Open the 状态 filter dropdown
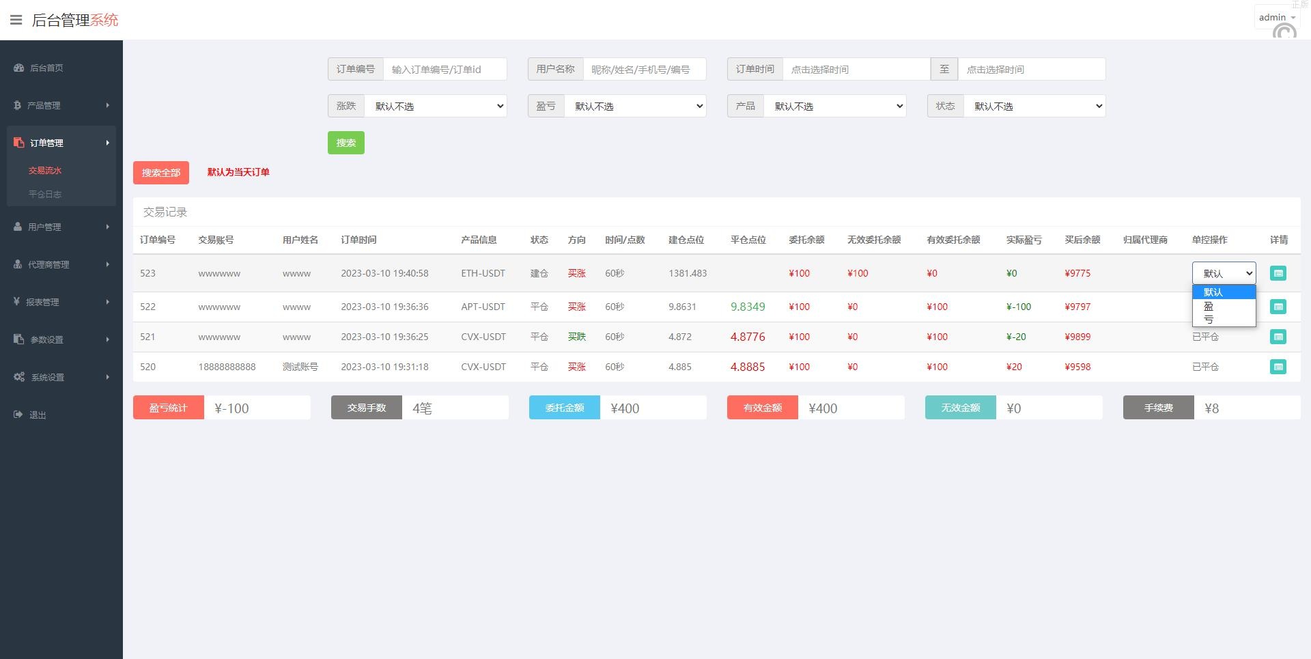Viewport: 1311px width, 659px height. point(1034,106)
